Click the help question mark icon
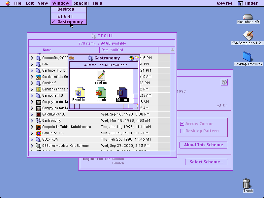This screenshot has height=198, width=264. [224, 82]
